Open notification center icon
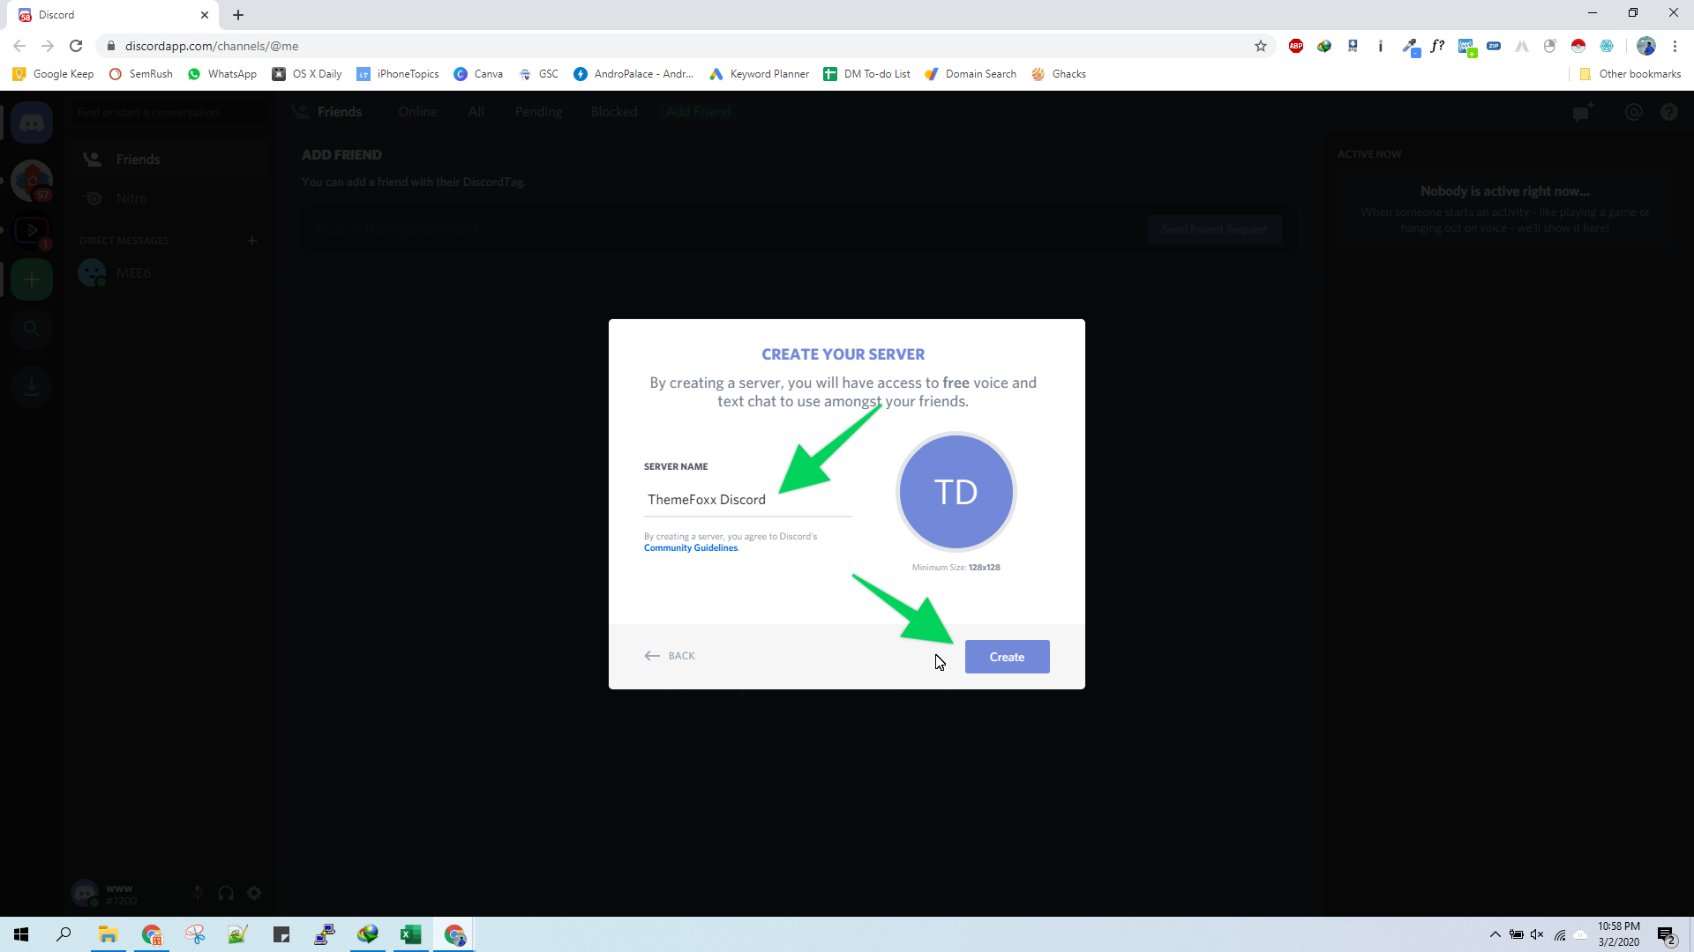 1667,935
